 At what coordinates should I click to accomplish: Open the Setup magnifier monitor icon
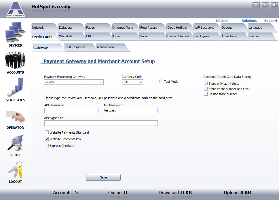pyautogui.click(x=16, y=143)
